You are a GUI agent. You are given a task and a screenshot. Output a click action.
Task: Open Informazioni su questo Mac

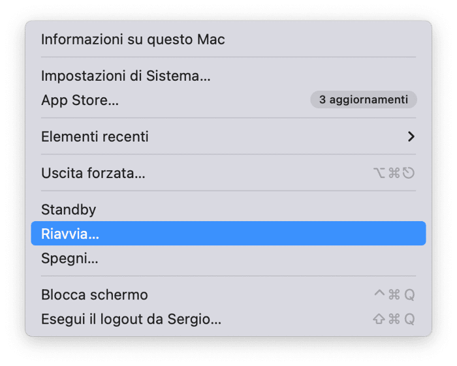tap(228, 39)
